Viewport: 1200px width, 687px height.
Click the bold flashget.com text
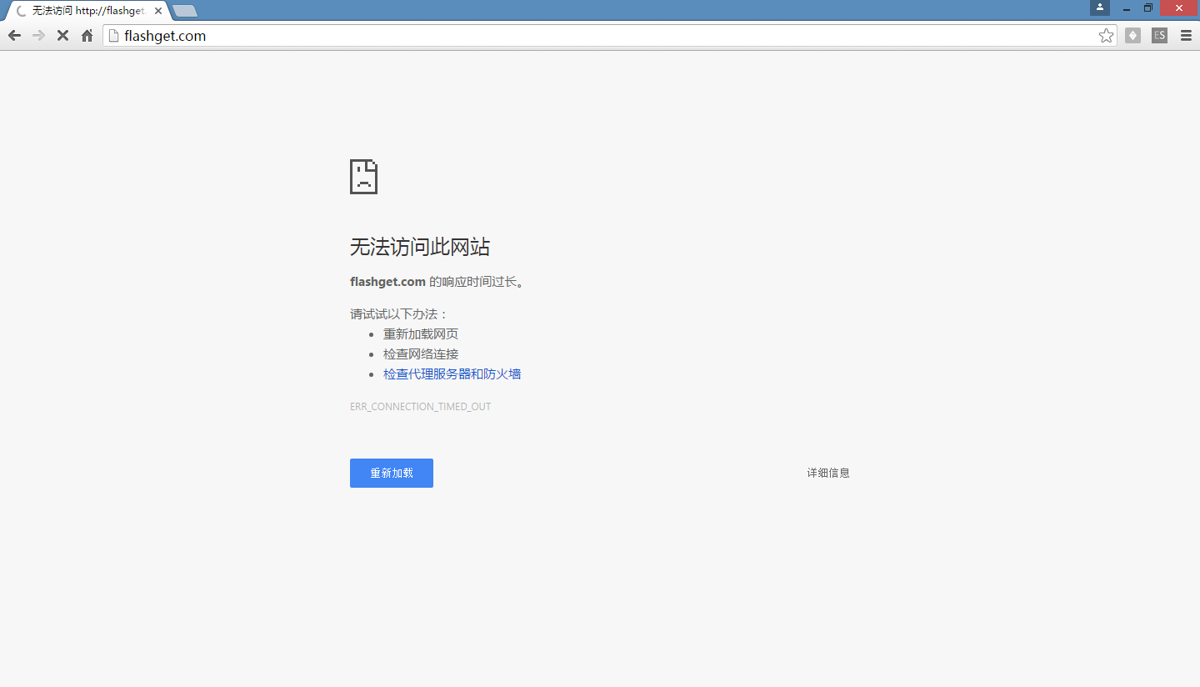pyautogui.click(x=388, y=282)
